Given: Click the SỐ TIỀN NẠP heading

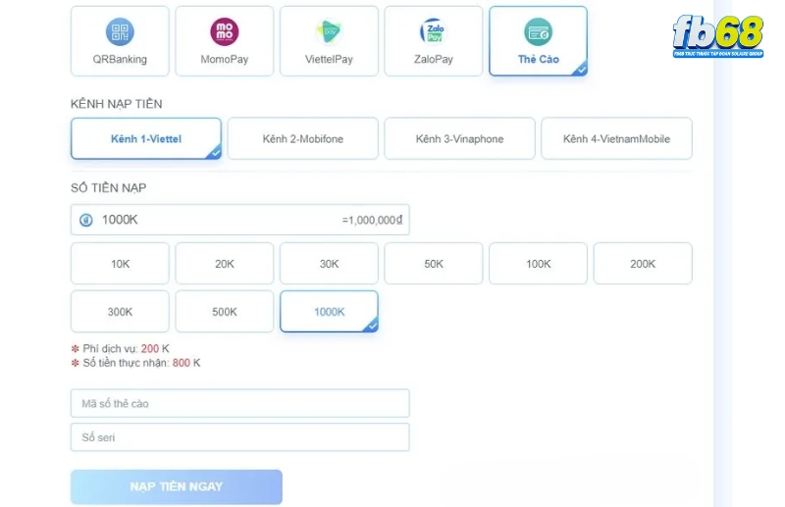Looking at the screenshot, I should tap(108, 187).
